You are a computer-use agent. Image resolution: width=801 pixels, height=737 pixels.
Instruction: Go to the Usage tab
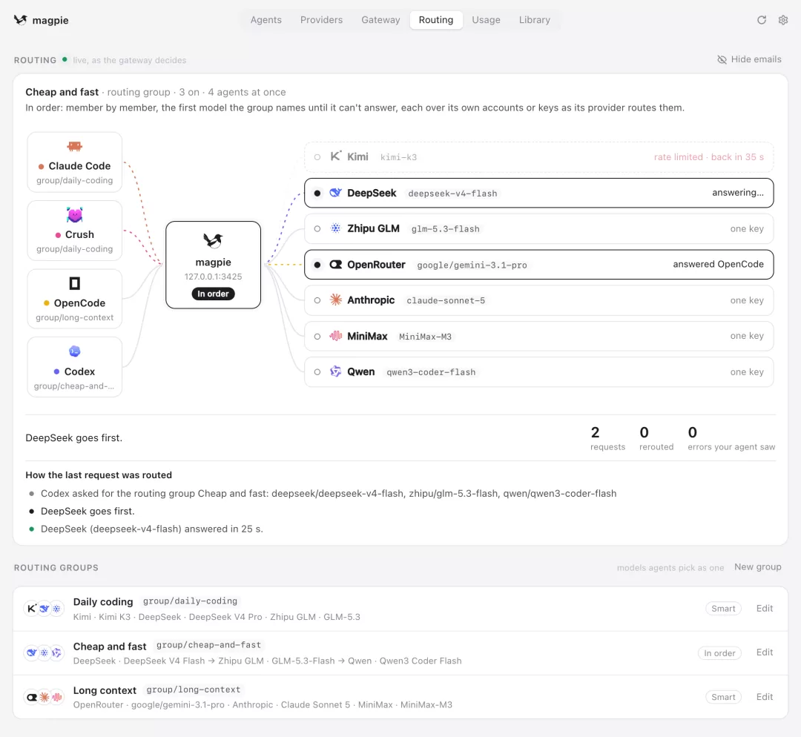pyautogui.click(x=486, y=20)
